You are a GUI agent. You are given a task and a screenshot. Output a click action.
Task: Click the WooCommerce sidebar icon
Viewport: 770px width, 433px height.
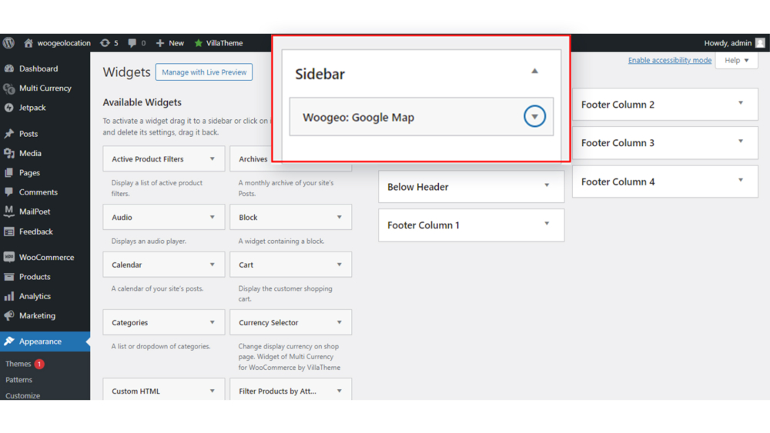[8, 257]
